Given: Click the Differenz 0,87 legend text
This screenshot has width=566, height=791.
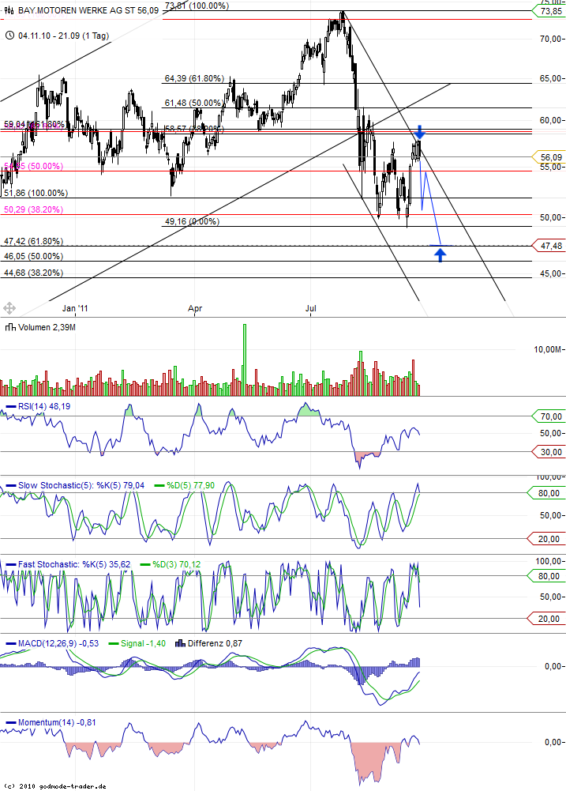Looking at the screenshot, I should point(215,643).
